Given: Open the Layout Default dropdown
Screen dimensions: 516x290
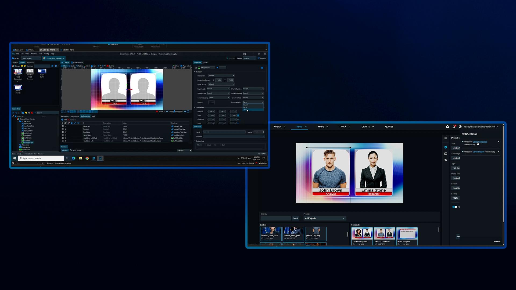Looking at the screenshot, I should 249,58.
